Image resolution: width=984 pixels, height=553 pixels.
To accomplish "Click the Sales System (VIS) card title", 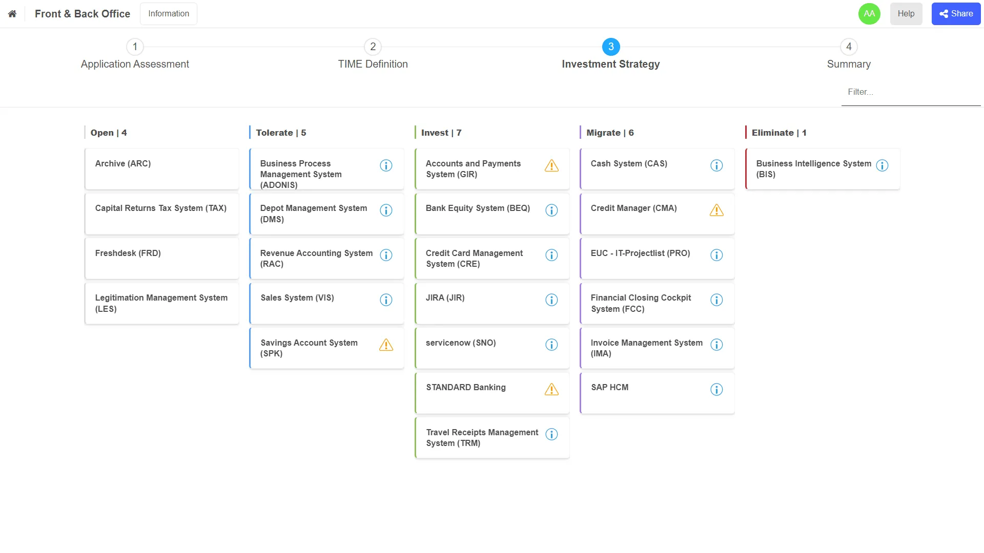I will 297,298.
